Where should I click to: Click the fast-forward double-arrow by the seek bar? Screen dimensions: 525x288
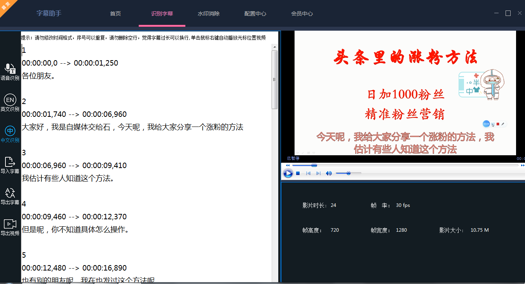(523, 165)
